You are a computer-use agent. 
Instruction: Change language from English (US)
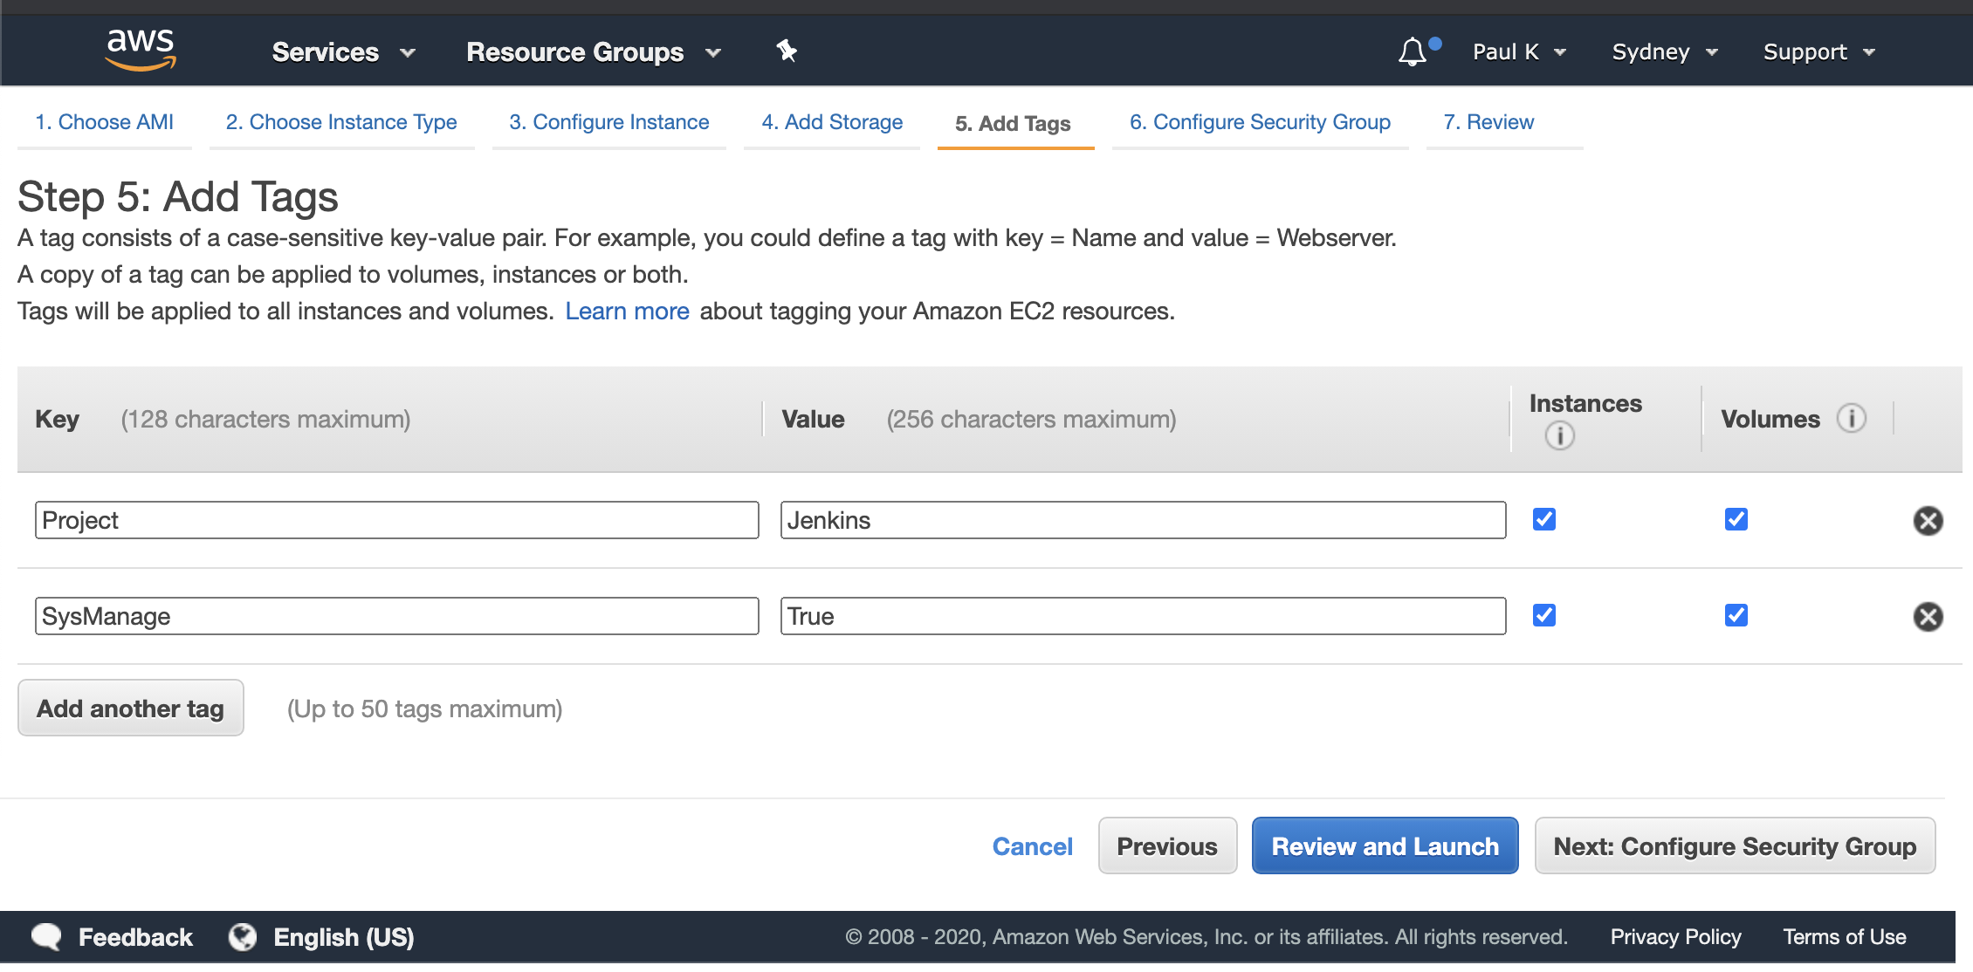[x=344, y=937]
